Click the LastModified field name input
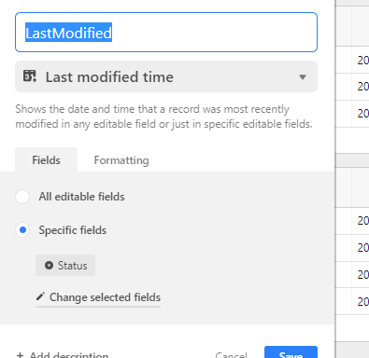 tap(166, 33)
